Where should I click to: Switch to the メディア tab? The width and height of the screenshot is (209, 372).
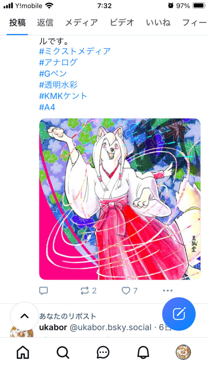[82, 23]
